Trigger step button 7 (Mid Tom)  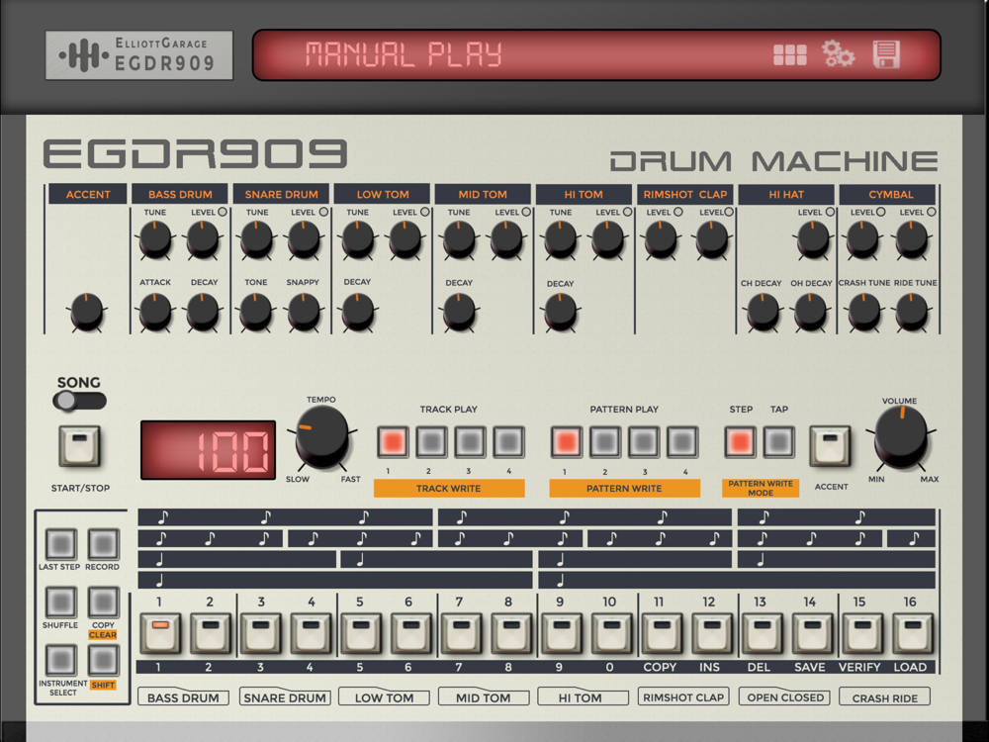click(x=461, y=633)
